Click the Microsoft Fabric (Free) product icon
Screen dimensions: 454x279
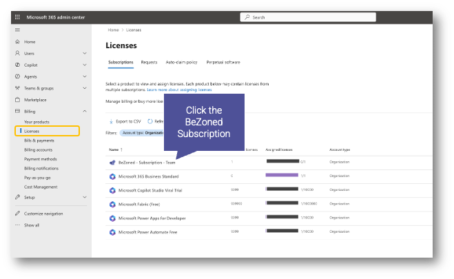pyautogui.click(x=112, y=204)
